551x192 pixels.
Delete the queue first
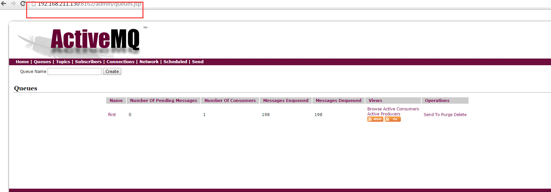[x=460, y=115]
